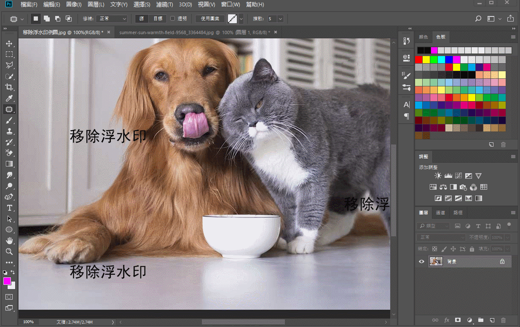
Task: Select the Eyedropper tool
Action: tap(9, 98)
